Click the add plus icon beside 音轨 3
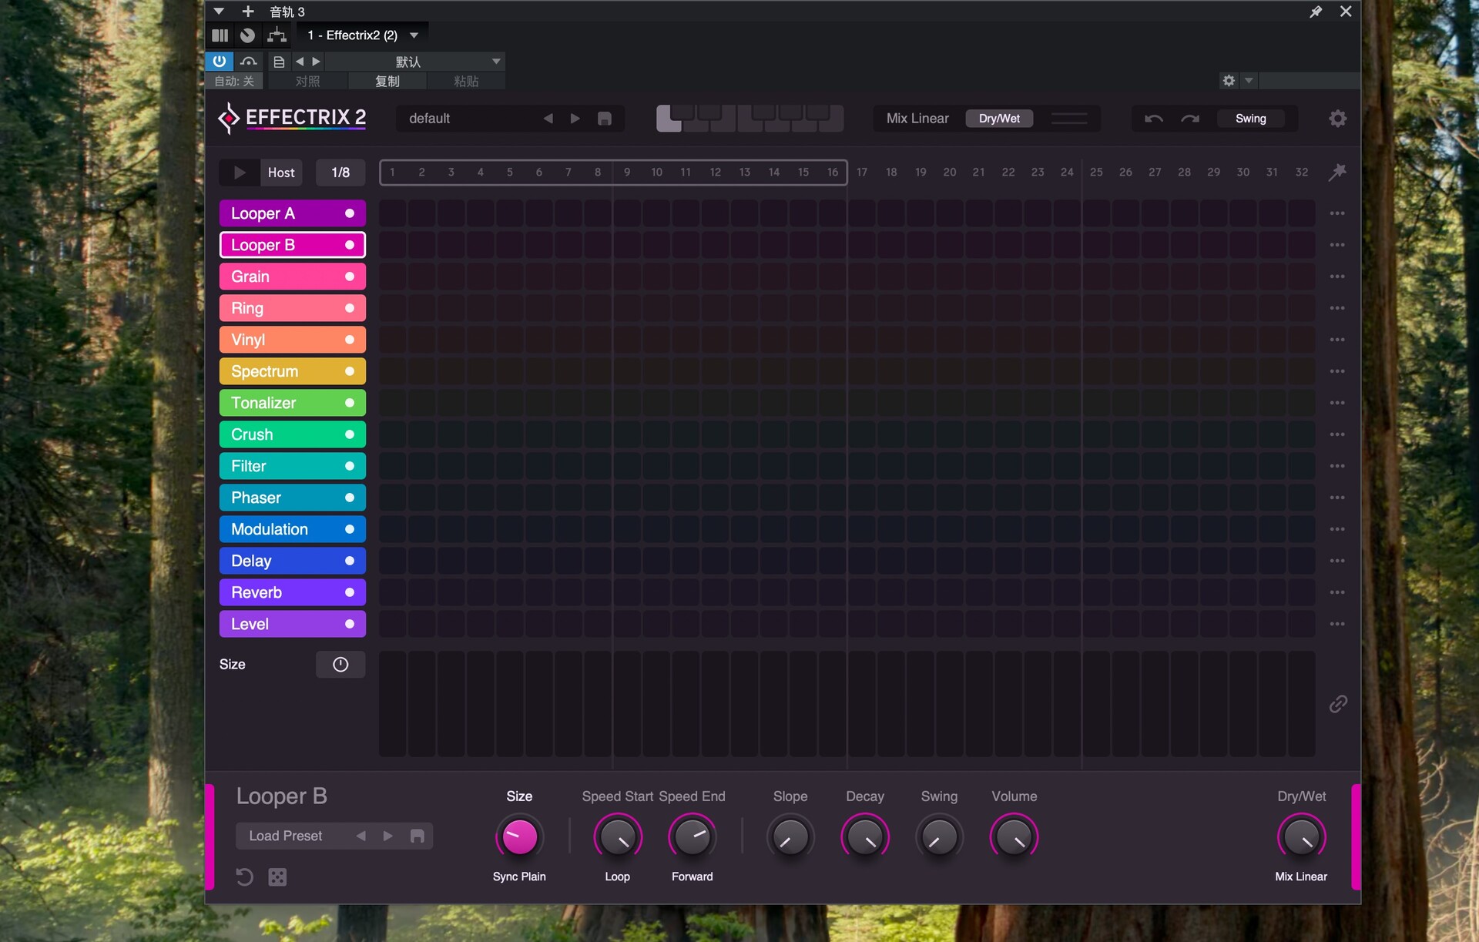Viewport: 1479px width, 942px height. 248,12
